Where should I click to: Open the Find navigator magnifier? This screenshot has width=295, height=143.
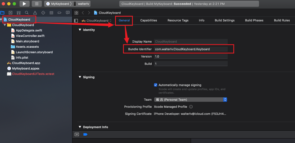point(27,13)
